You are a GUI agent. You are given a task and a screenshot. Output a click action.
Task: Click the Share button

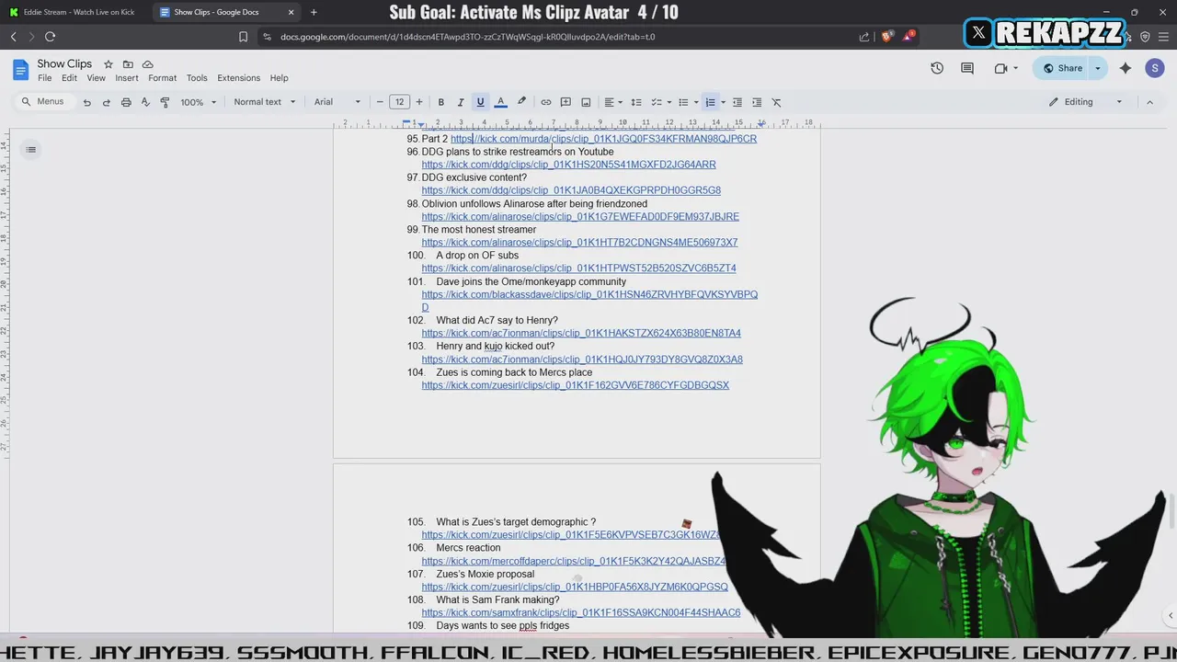tap(1062, 68)
